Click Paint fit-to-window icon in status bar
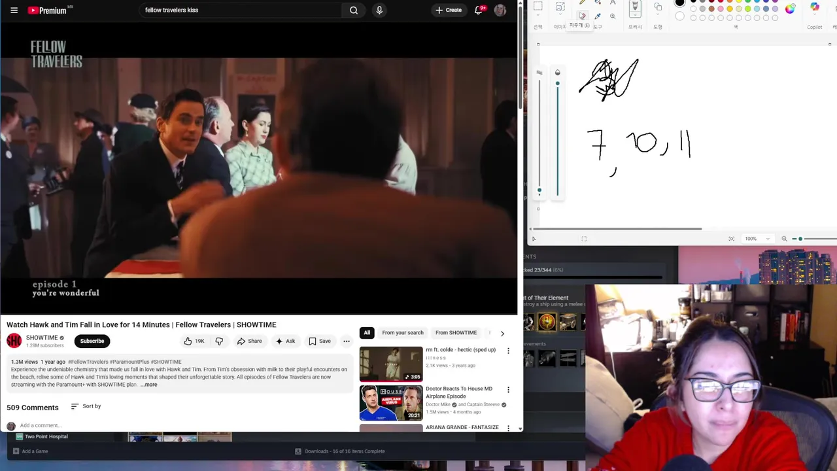Image resolution: width=837 pixels, height=471 pixels. coord(731,239)
